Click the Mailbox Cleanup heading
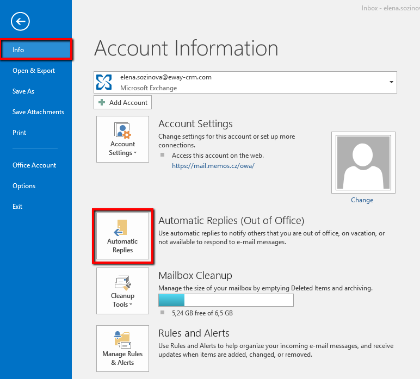The image size is (420, 379). pos(195,276)
